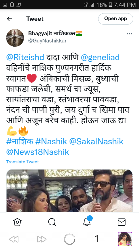Screen dimensions: 139x247
Task: Open the #Nashik hashtag
Action: [51, 142]
